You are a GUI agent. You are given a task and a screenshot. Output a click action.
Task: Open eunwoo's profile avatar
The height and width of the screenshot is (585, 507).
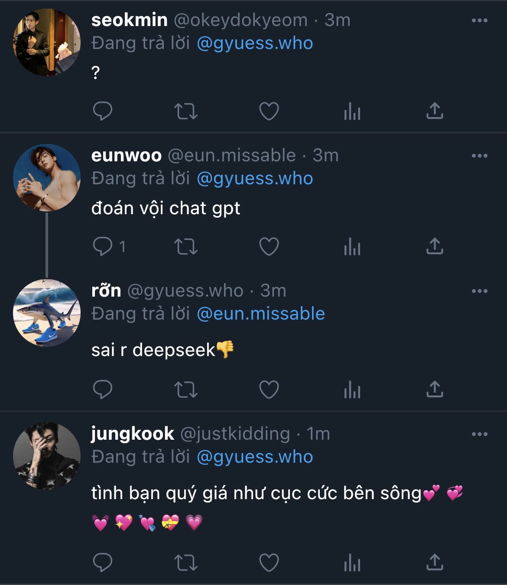(x=47, y=177)
